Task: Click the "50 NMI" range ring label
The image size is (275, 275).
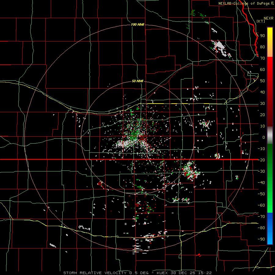Action: point(137,81)
